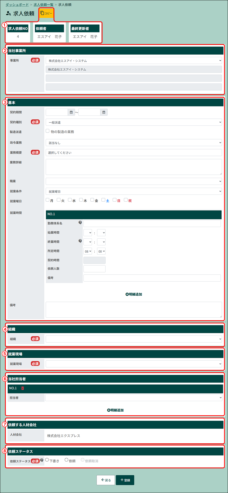The image size is (228, 493).
Task: Open the 政令業務 dropdown showing 該当なし
Action: pyautogui.click(x=134, y=143)
